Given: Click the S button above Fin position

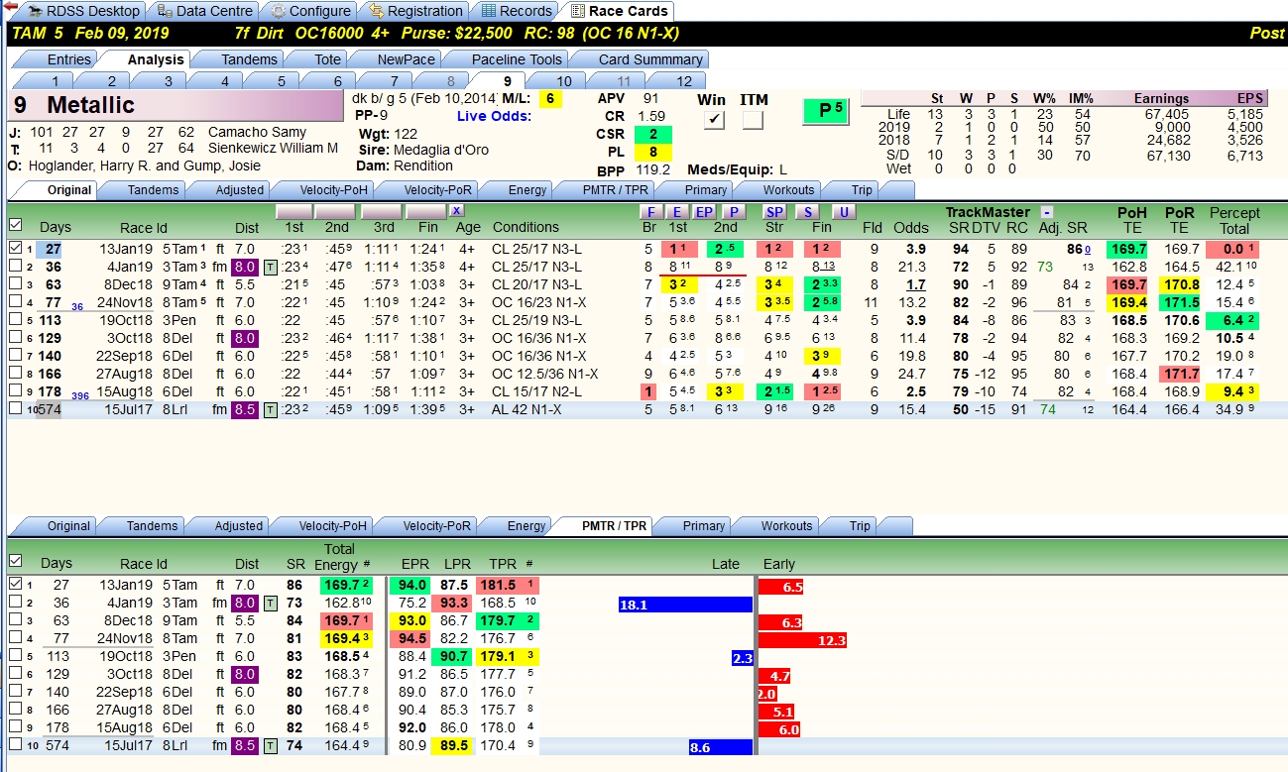Looking at the screenshot, I should (808, 211).
